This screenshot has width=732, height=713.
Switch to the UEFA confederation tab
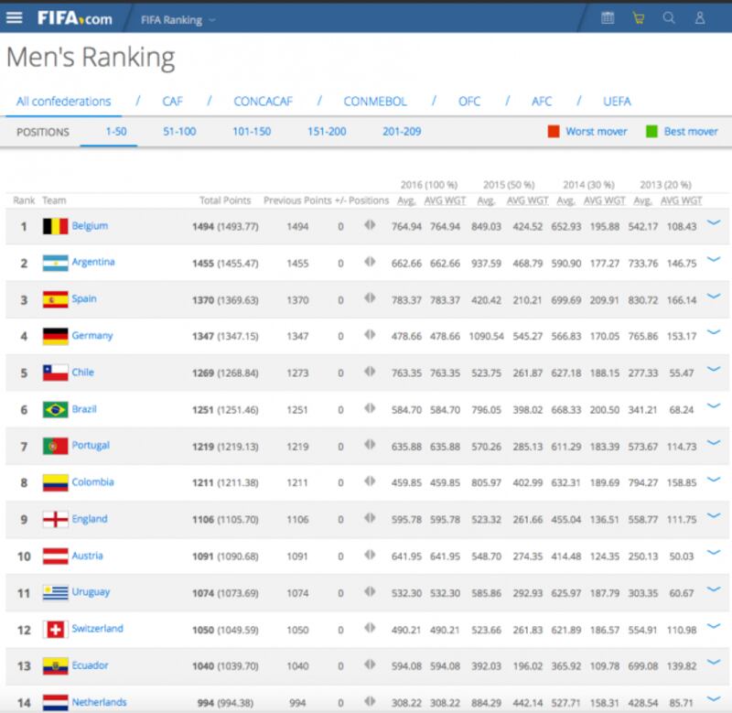pos(617,102)
